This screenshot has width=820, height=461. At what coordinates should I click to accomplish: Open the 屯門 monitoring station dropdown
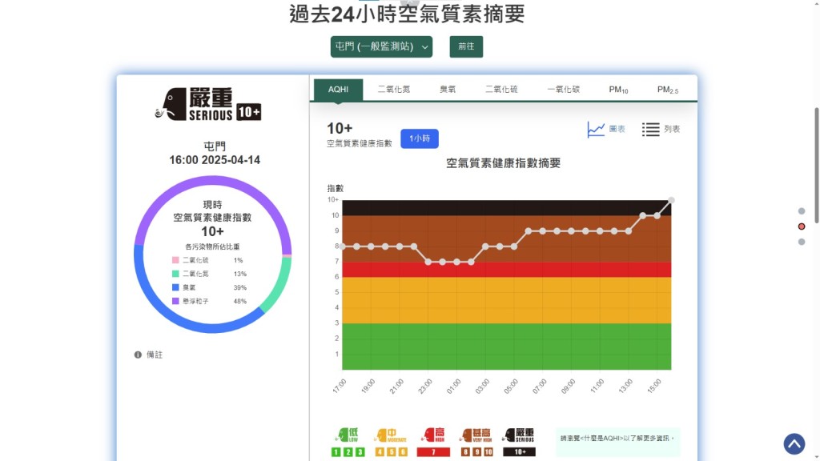coord(381,47)
